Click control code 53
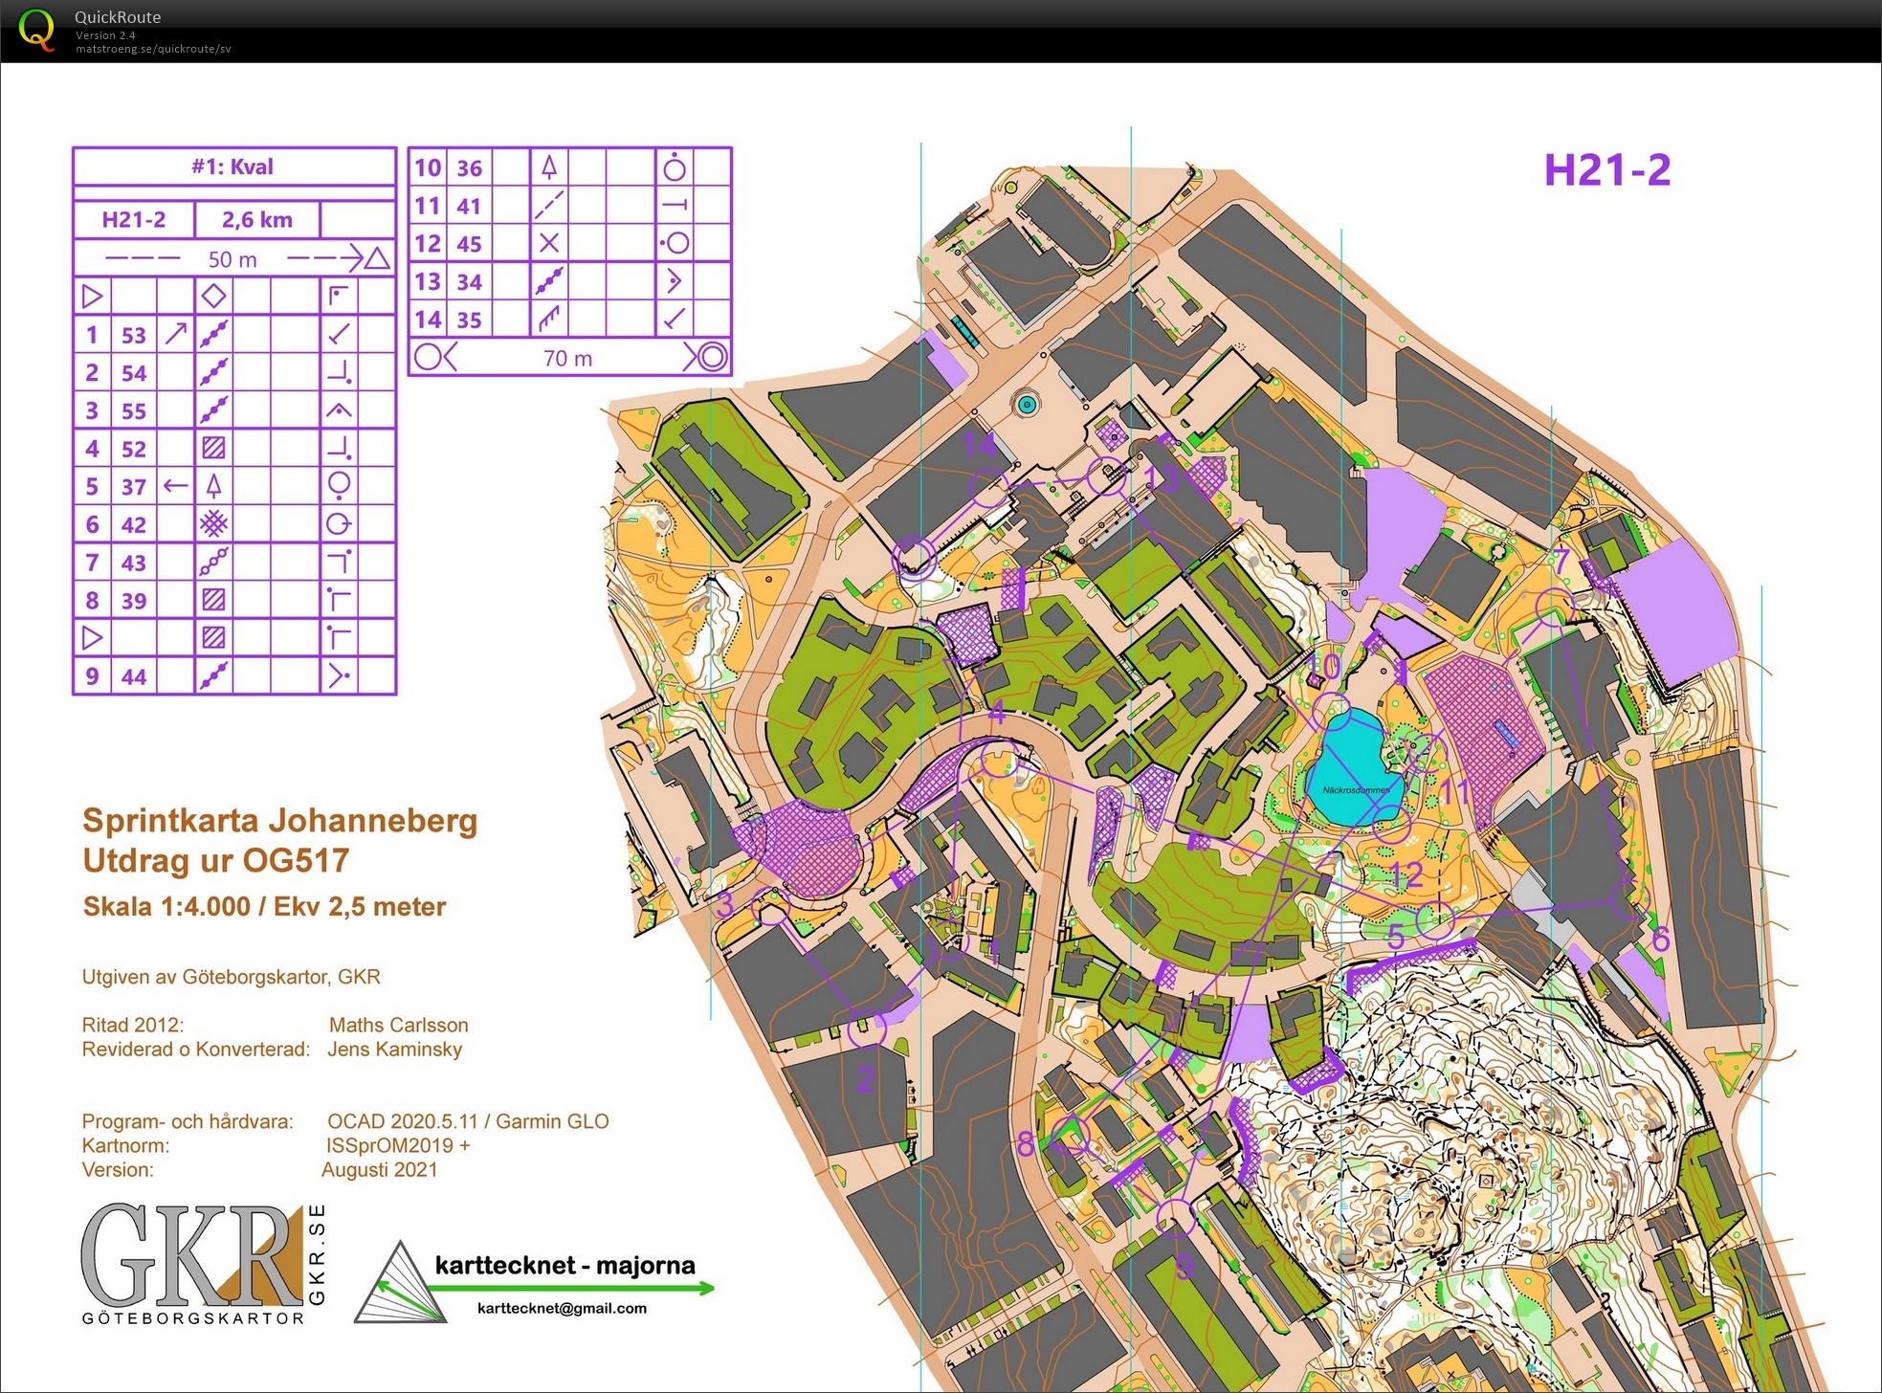Image resolution: width=1882 pixels, height=1393 pixels. coord(134,335)
